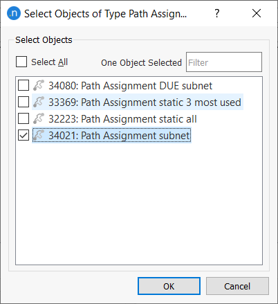278x304 pixels.
Task: Click the blue 'n' application icon in title bar
Action: (14, 13)
